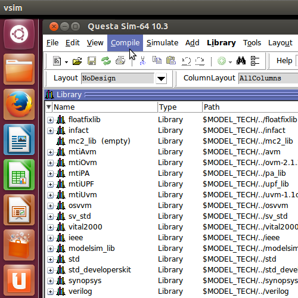The width and height of the screenshot is (298, 298).
Task: Expand the floatfixlib library
Action: [x=50, y=120]
